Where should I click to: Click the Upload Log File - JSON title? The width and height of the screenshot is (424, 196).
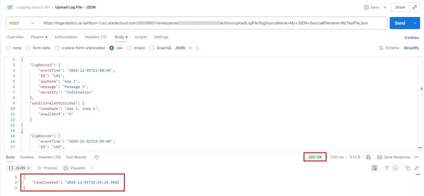pyautogui.click(x=75, y=7)
